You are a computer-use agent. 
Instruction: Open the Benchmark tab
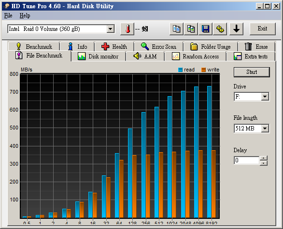pyautogui.click(x=34, y=46)
